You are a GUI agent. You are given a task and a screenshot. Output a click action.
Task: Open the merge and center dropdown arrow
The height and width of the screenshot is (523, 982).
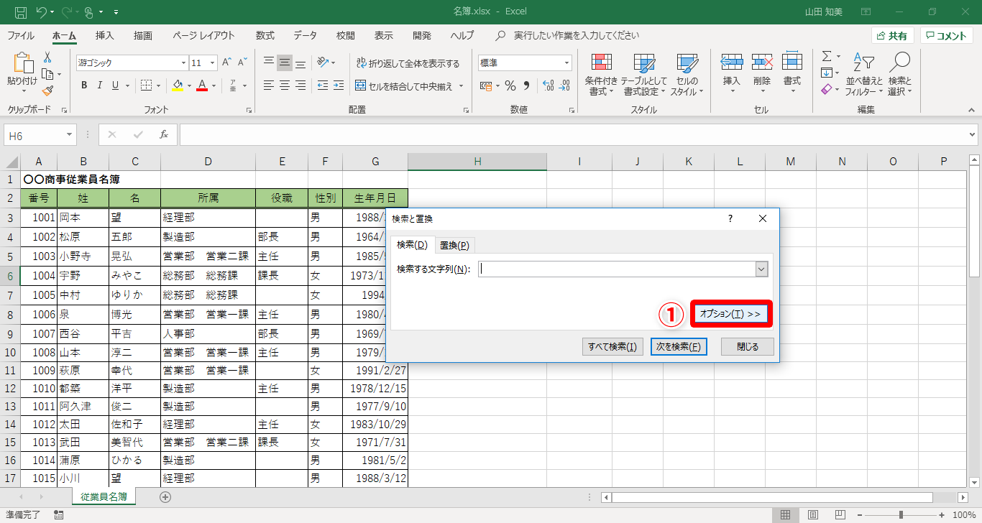pos(462,86)
